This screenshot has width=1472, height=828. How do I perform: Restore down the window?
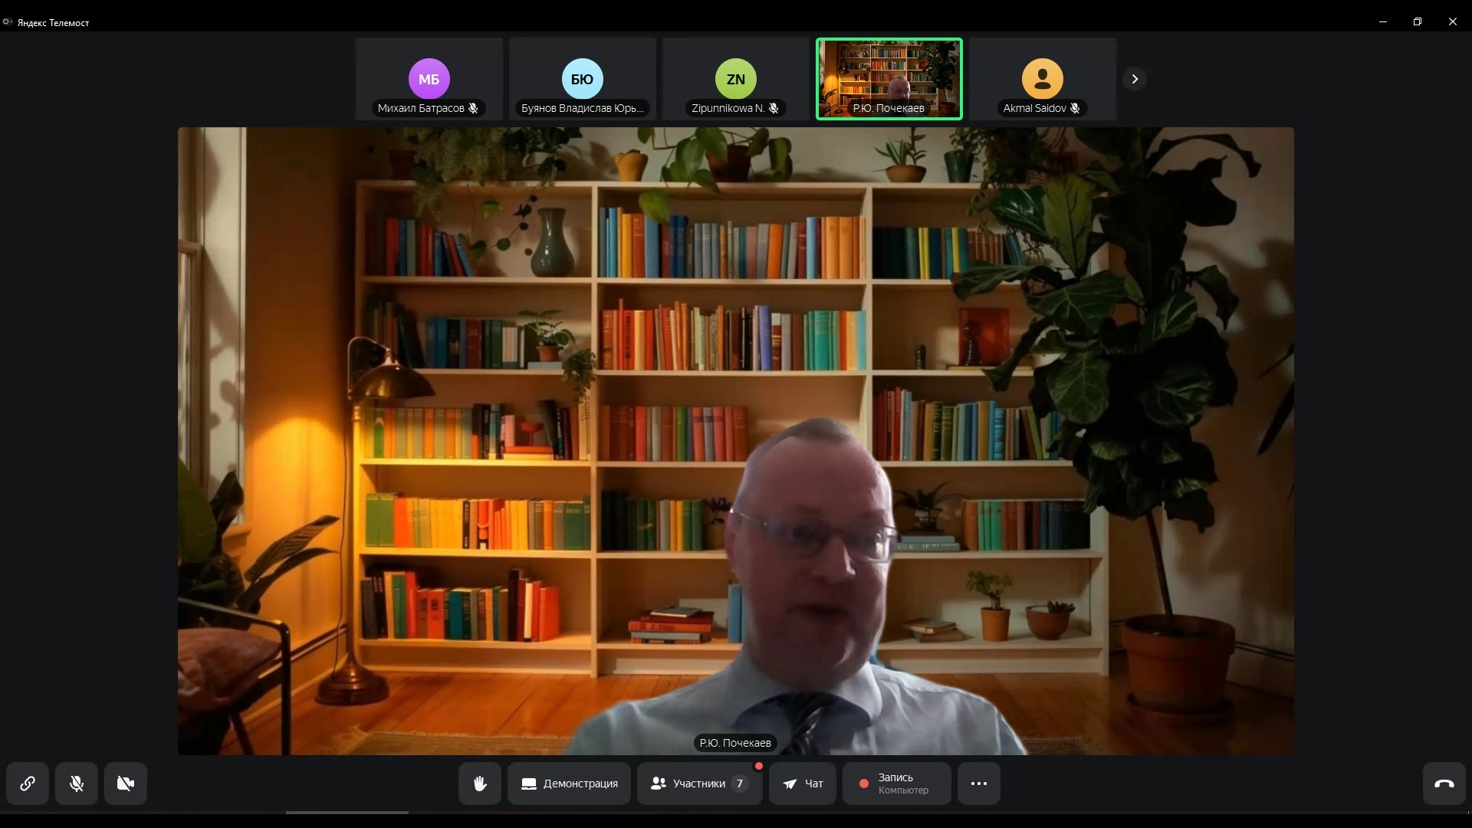point(1418,21)
